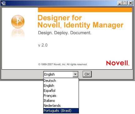Viewport: 135px width, 114px height.
Task: Choose Português (Brasil) language option
Action: tap(61, 111)
